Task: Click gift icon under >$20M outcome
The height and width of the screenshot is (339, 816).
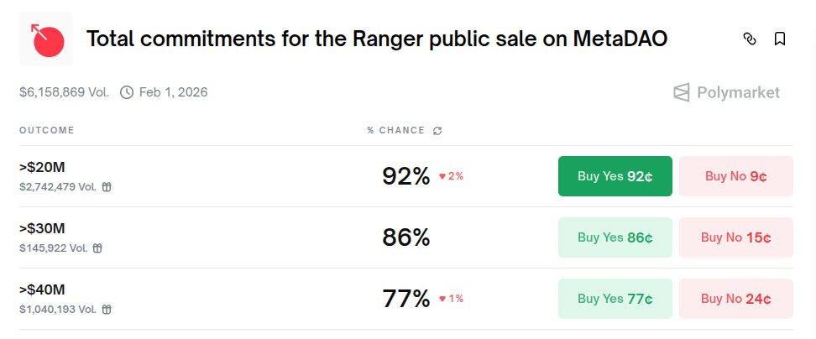Action: 107,187
